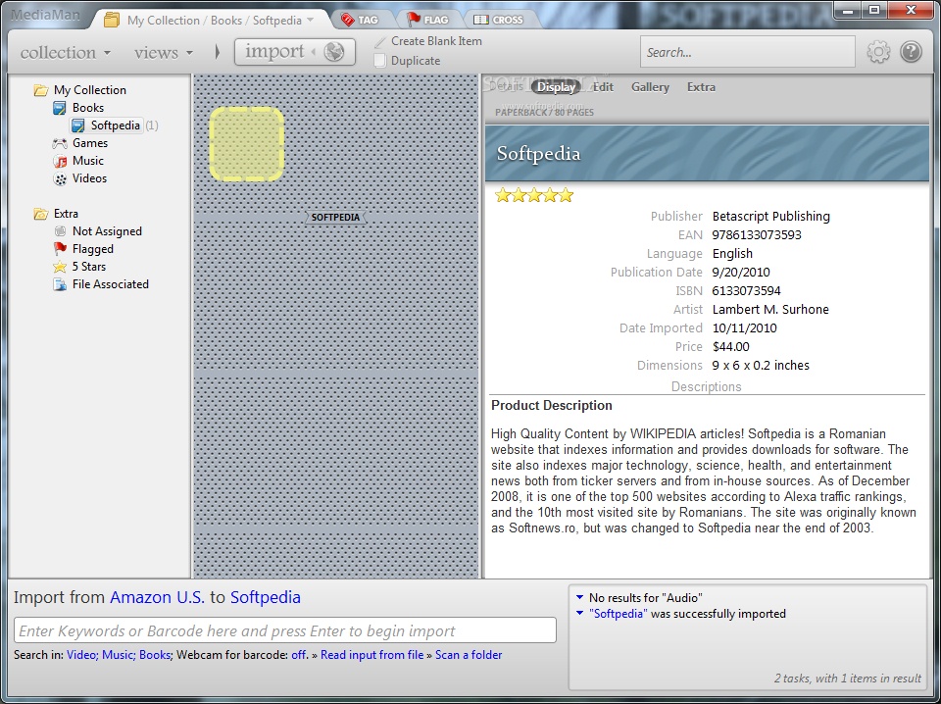Click the globe icon on import button
The height and width of the screenshot is (704, 941).
pyautogui.click(x=334, y=52)
